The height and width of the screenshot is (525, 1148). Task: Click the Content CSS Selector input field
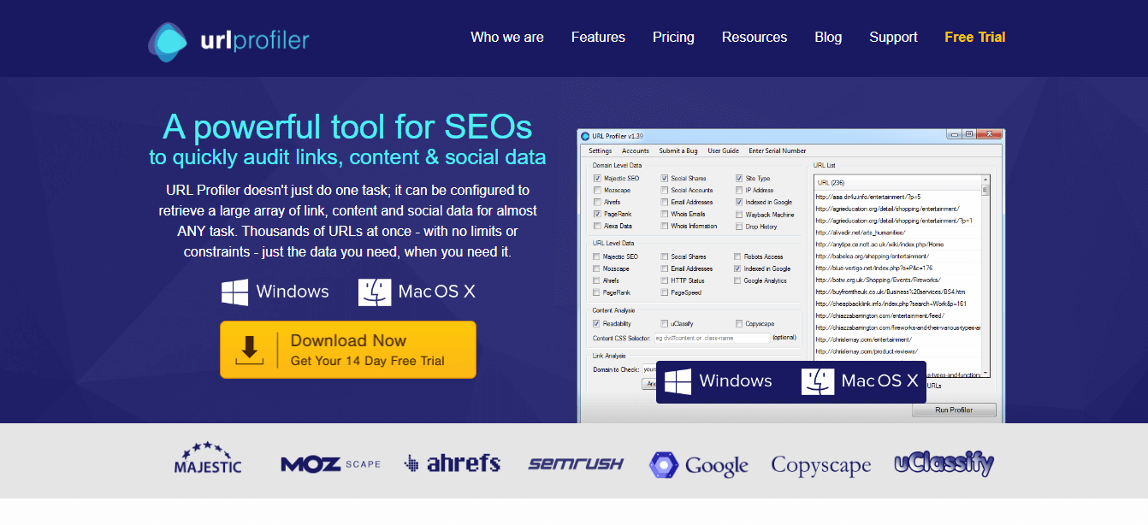point(712,339)
